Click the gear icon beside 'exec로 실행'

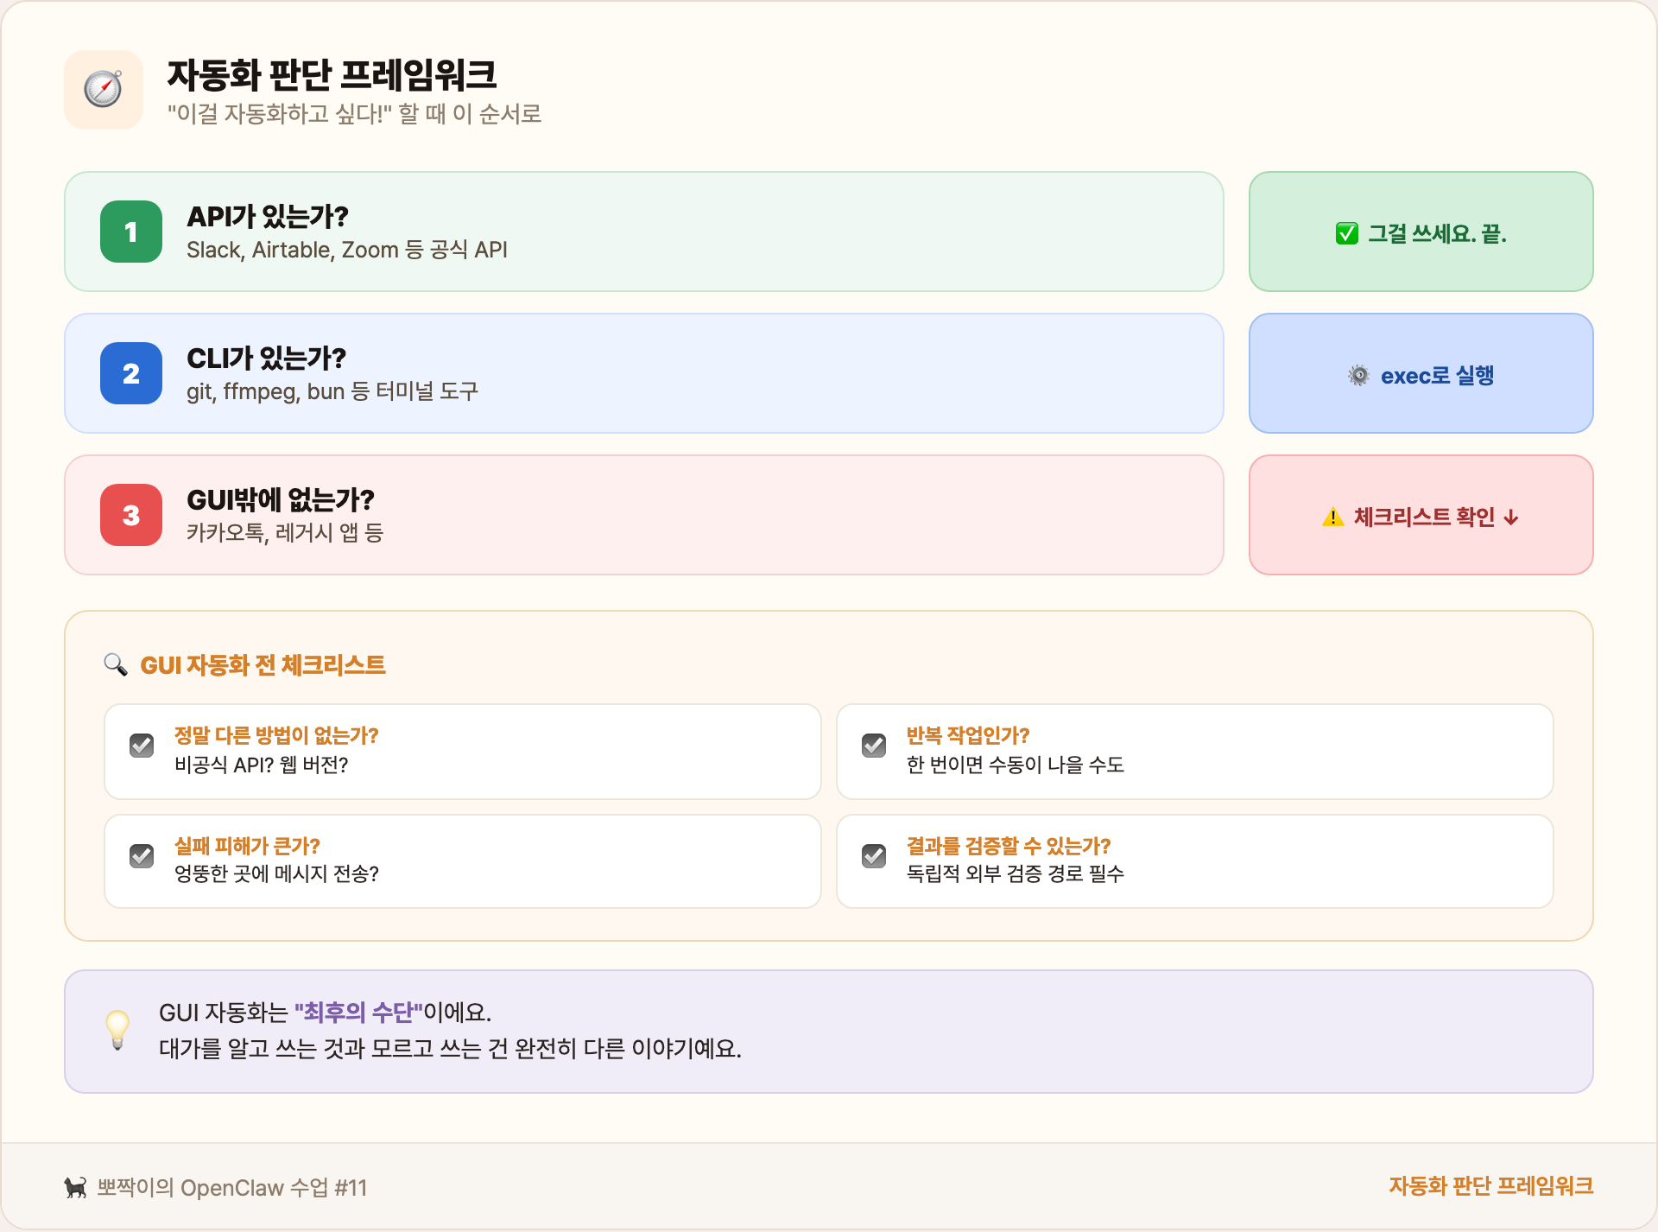[1357, 373]
